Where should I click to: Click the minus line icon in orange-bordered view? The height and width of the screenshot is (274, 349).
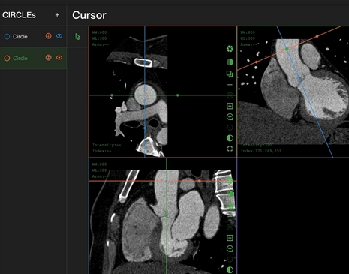tap(230, 85)
